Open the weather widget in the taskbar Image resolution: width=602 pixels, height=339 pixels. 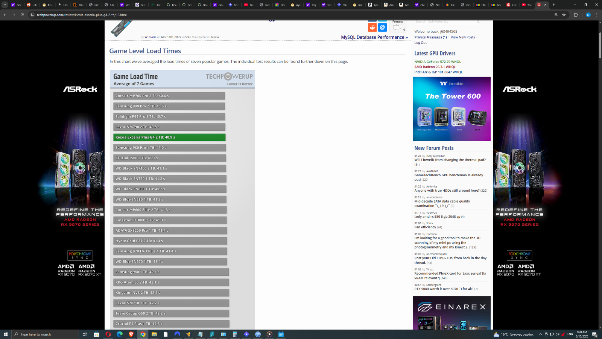[x=513, y=334]
